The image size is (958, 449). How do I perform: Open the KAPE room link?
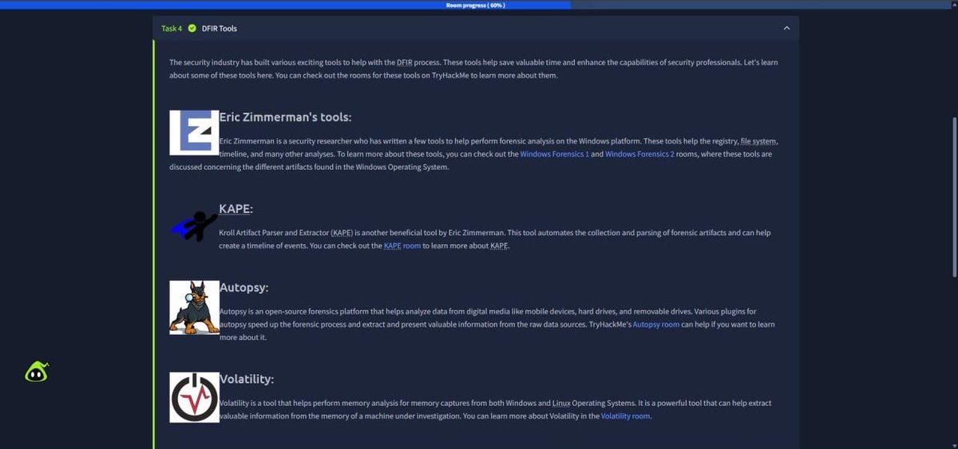[x=402, y=246]
